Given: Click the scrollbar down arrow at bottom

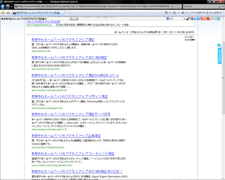Looking at the screenshot, I should click(223, 178).
